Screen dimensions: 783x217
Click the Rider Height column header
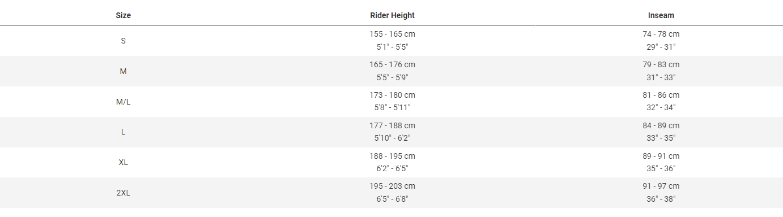(x=392, y=16)
